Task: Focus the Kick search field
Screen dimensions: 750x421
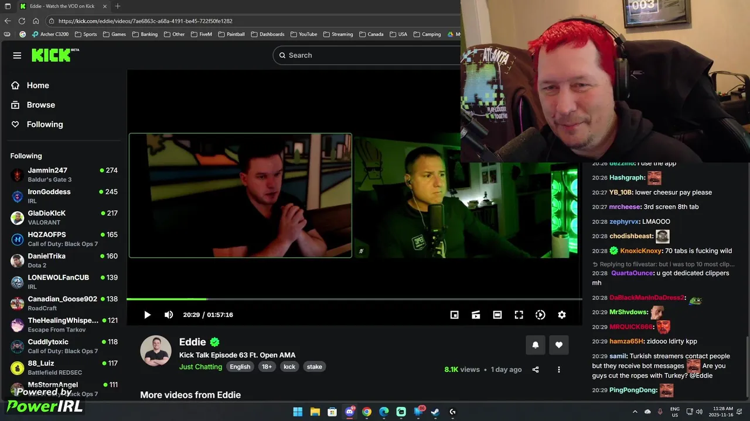Action: tap(366, 55)
